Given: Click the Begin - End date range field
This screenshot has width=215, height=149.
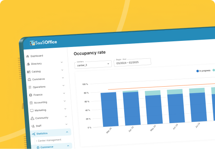Looking at the screenshot, I should click(x=132, y=62).
